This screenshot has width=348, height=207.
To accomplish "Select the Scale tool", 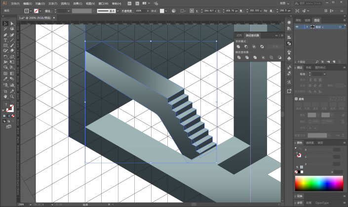I will [x=12, y=57].
